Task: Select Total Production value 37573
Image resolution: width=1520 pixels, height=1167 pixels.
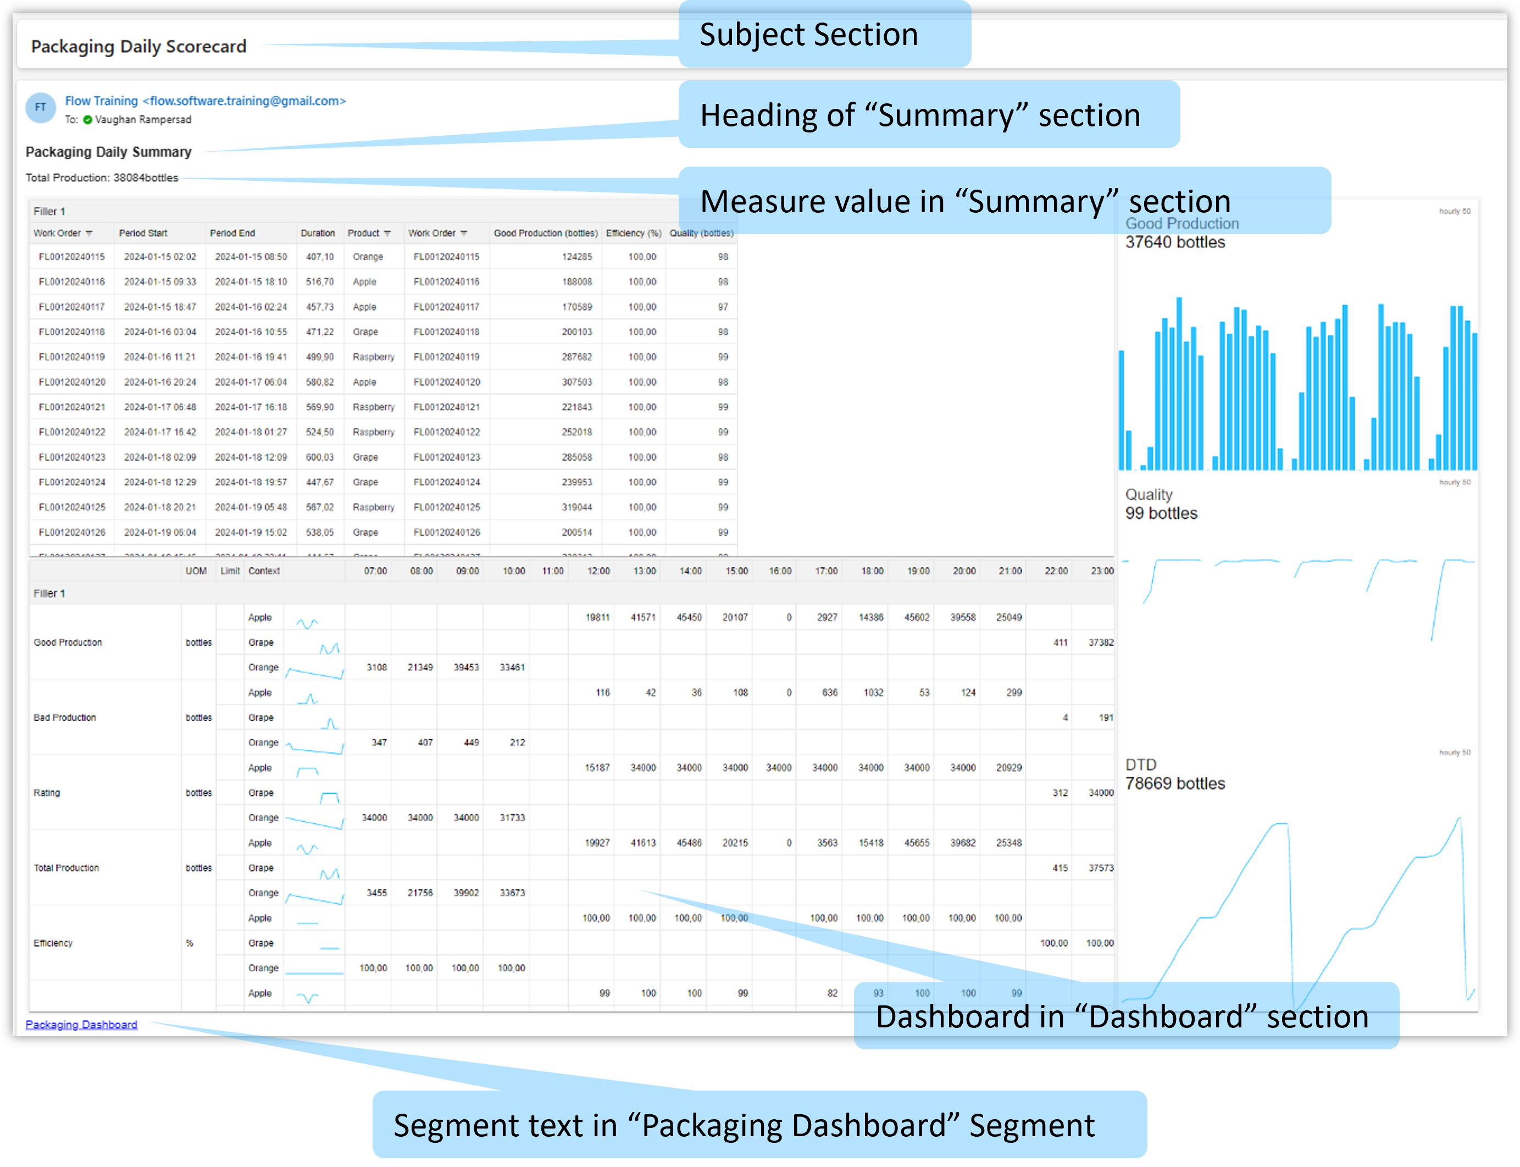Action: point(1101,867)
